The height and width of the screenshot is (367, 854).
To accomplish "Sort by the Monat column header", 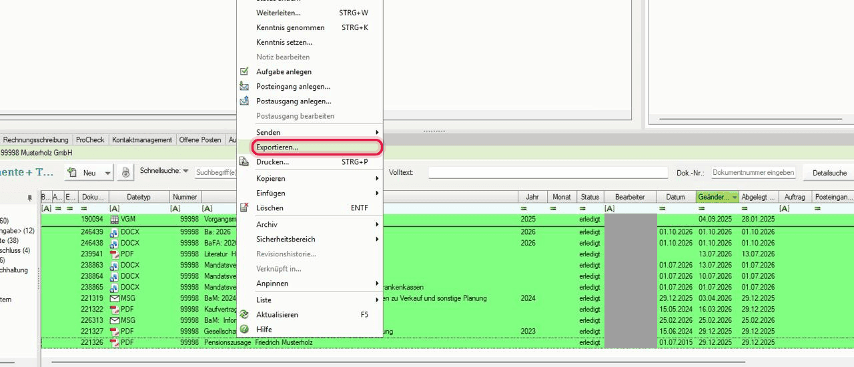I will (x=562, y=198).
